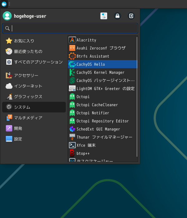Click the settings toggle icon in header

104,16
